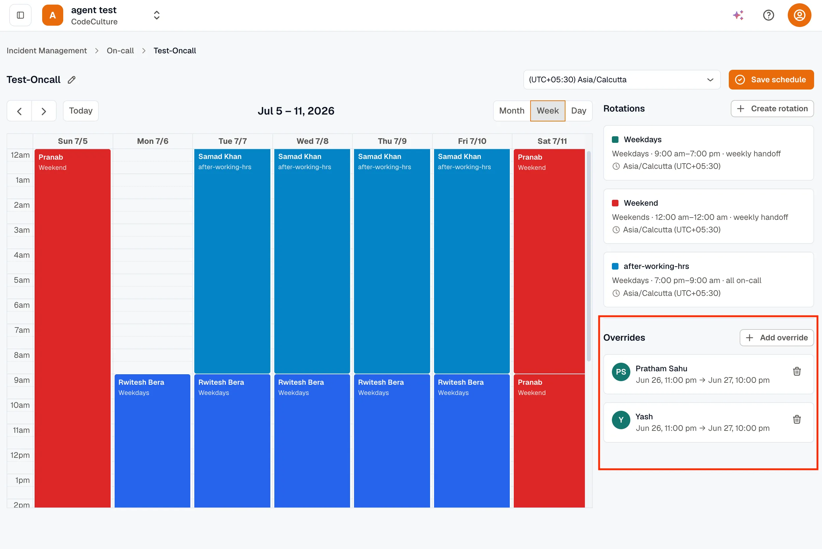The height and width of the screenshot is (549, 822).
Task: Open the Asia/Calcutta timezone dropdown
Action: coord(622,79)
